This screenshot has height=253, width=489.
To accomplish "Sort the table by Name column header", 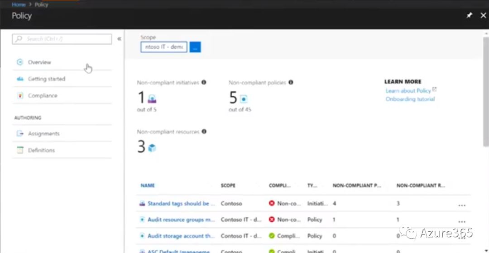I will pyautogui.click(x=148, y=186).
